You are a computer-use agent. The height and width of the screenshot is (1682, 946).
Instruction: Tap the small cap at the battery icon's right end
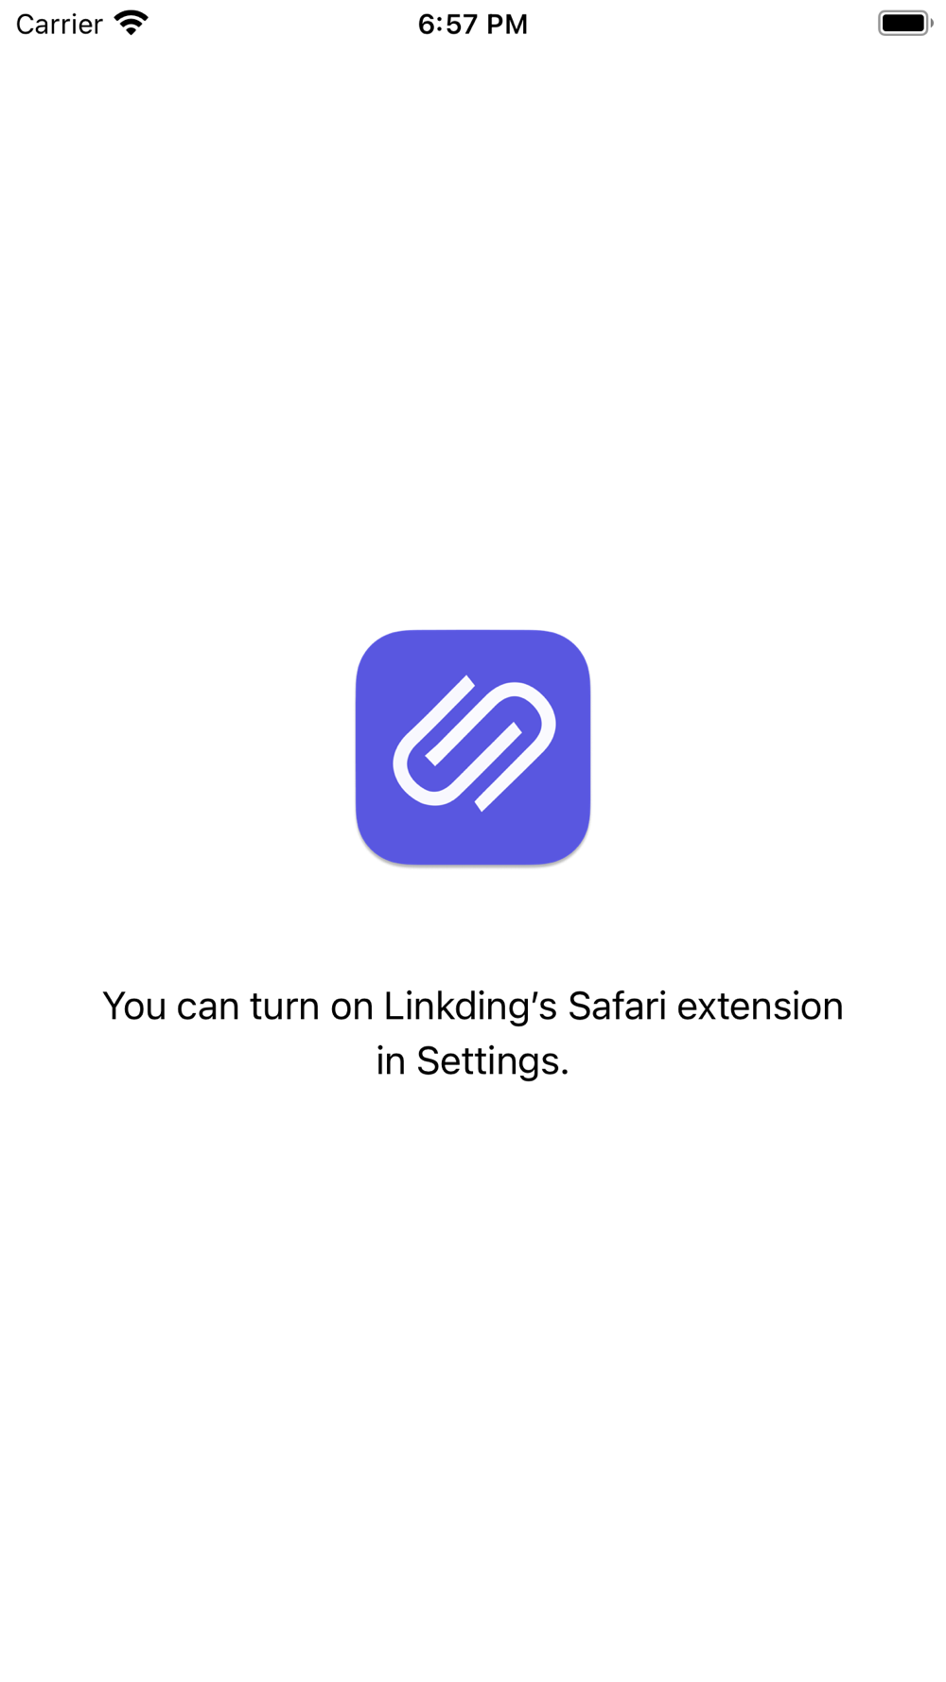tap(932, 23)
